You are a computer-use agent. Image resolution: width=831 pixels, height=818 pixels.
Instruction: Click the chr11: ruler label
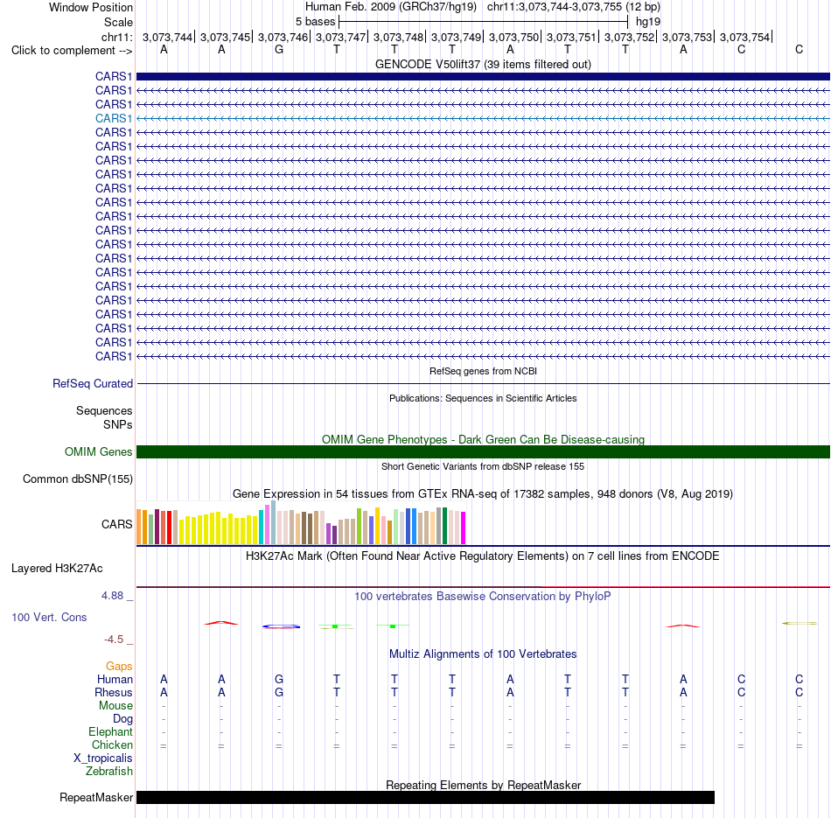[x=116, y=37]
